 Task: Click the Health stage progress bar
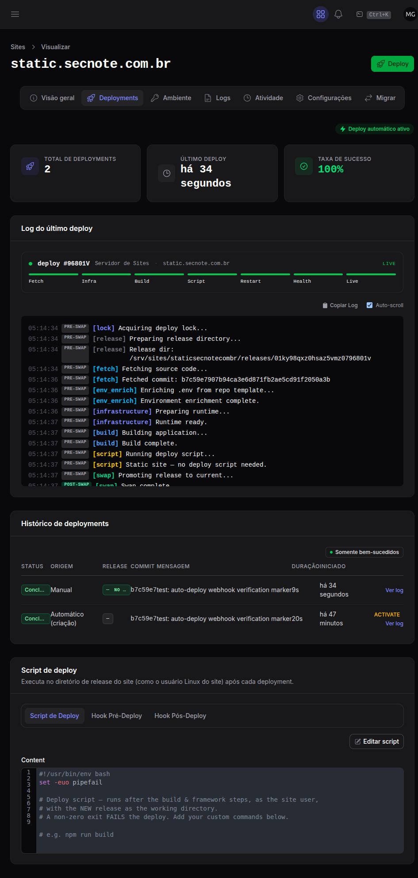click(318, 274)
